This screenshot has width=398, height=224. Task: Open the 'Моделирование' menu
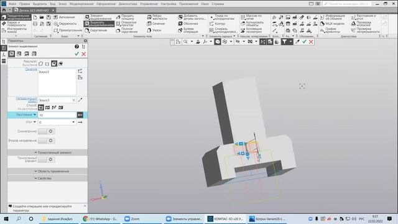(x=81, y=4)
